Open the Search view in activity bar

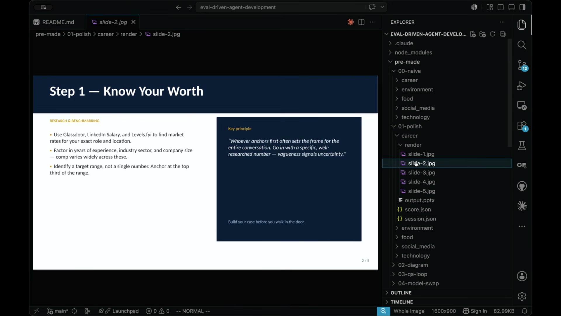[522, 45]
